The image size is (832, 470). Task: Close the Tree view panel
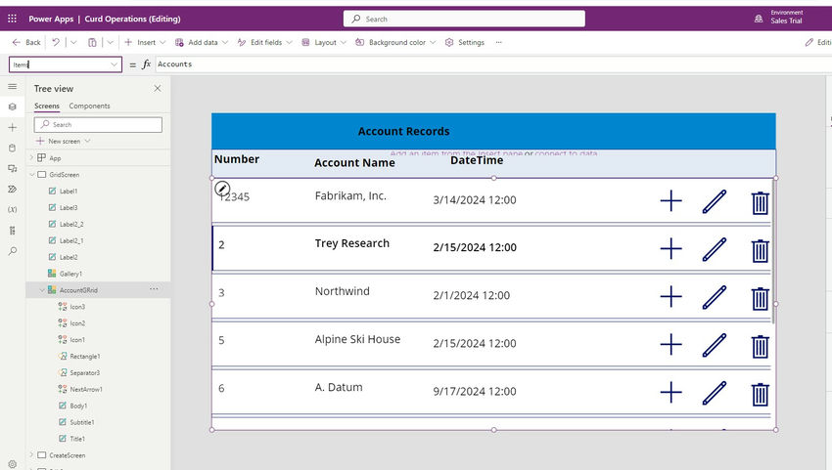coord(158,89)
